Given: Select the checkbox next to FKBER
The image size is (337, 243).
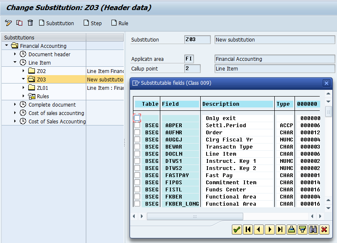Looking at the screenshot, I should [x=137, y=196].
